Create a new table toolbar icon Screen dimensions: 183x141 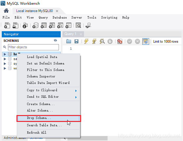pos(44,25)
